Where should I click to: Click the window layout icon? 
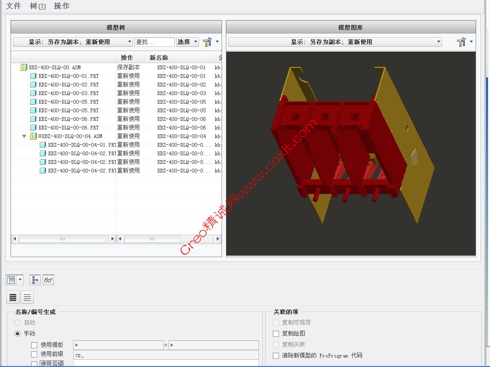click(11, 280)
